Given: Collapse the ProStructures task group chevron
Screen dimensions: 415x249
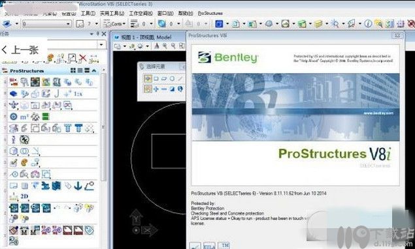Looking at the screenshot, I should (x=94, y=70).
